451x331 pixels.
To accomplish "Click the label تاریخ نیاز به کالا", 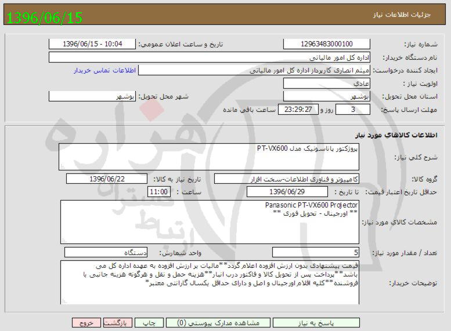I will click(x=177, y=179).
